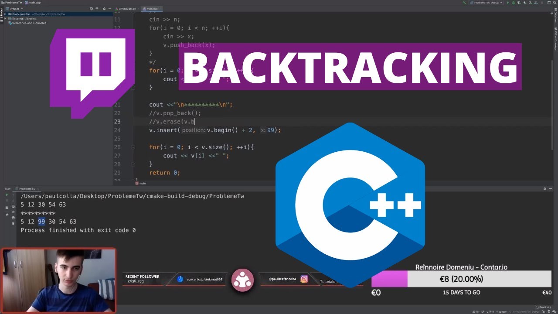Image resolution: width=558 pixels, height=314 pixels.
Task: Switch to the main.cpp editor tab
Action: [x=152, y=9]
